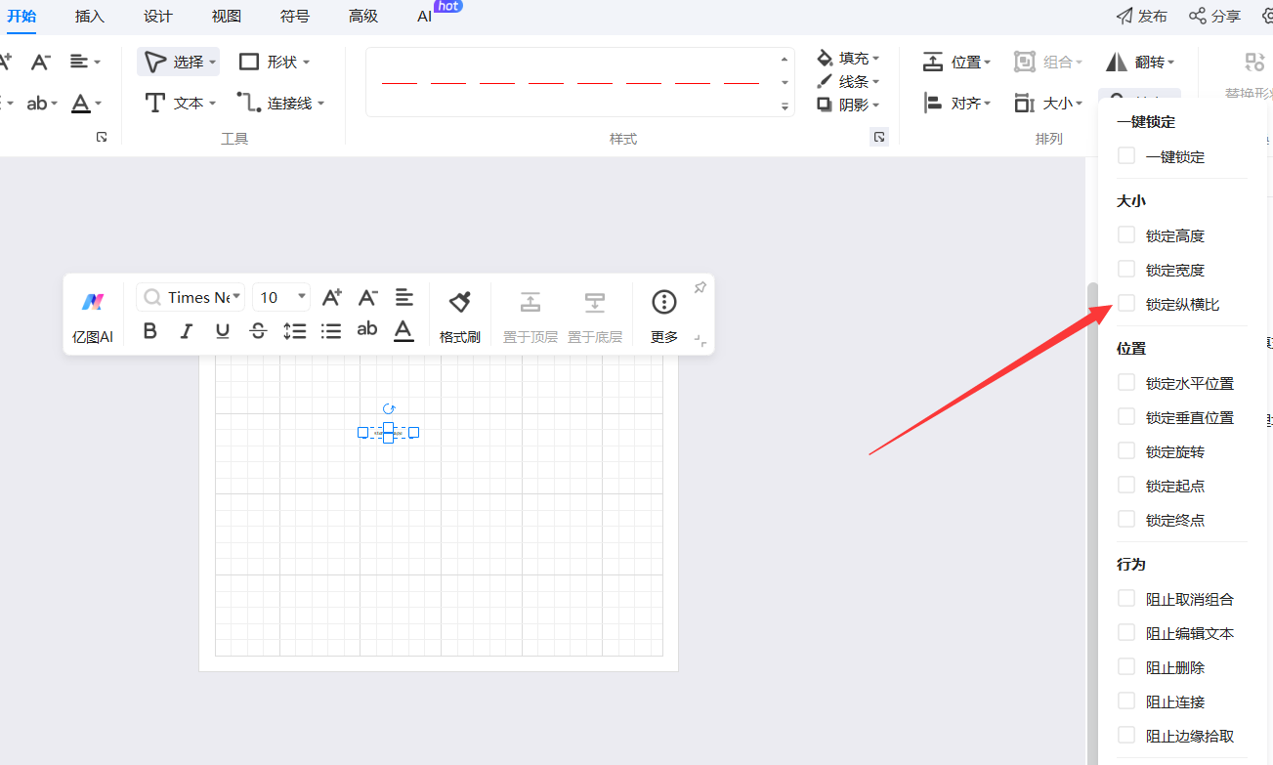This screenshot has height=765, width=1273.
Task: Open the 亿图AI assistant icon
Action: coord(93,303)
